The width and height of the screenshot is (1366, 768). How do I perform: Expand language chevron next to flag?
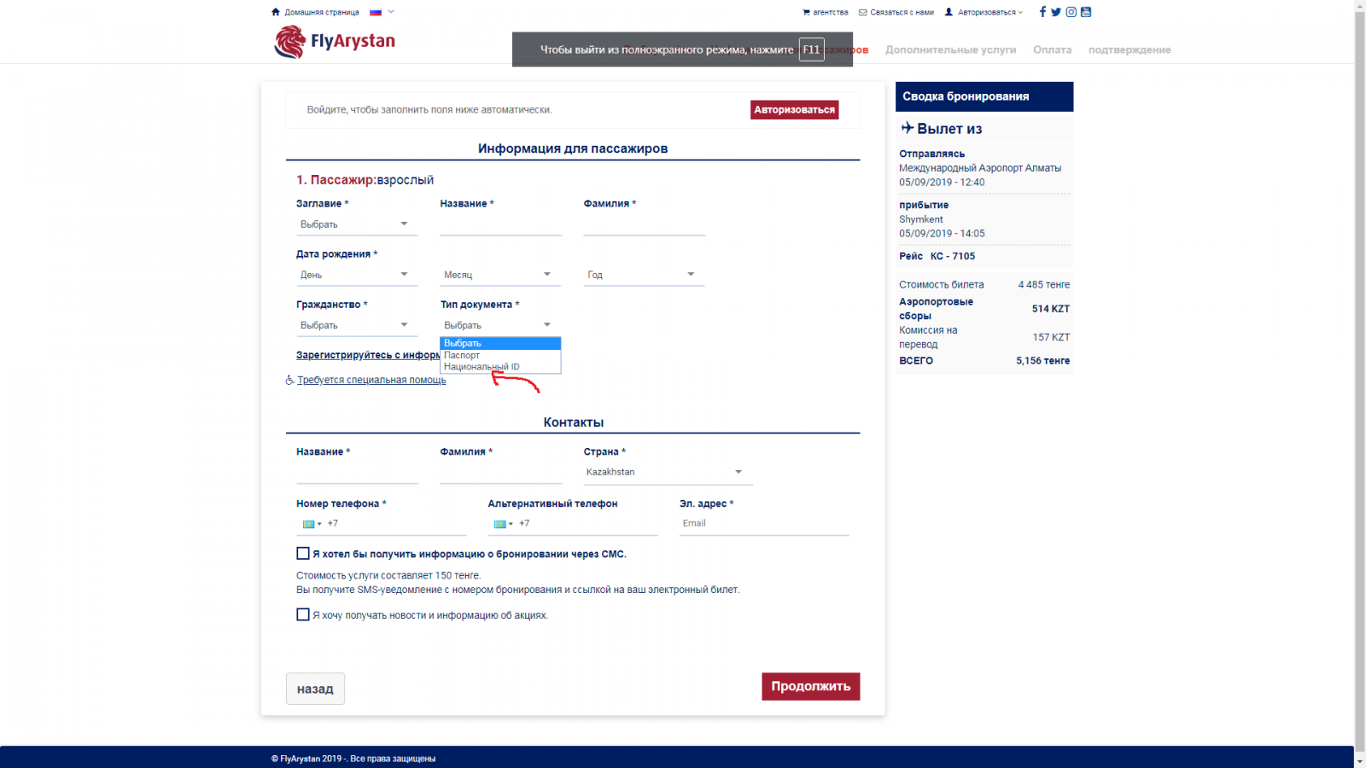(x=391, y=12)
